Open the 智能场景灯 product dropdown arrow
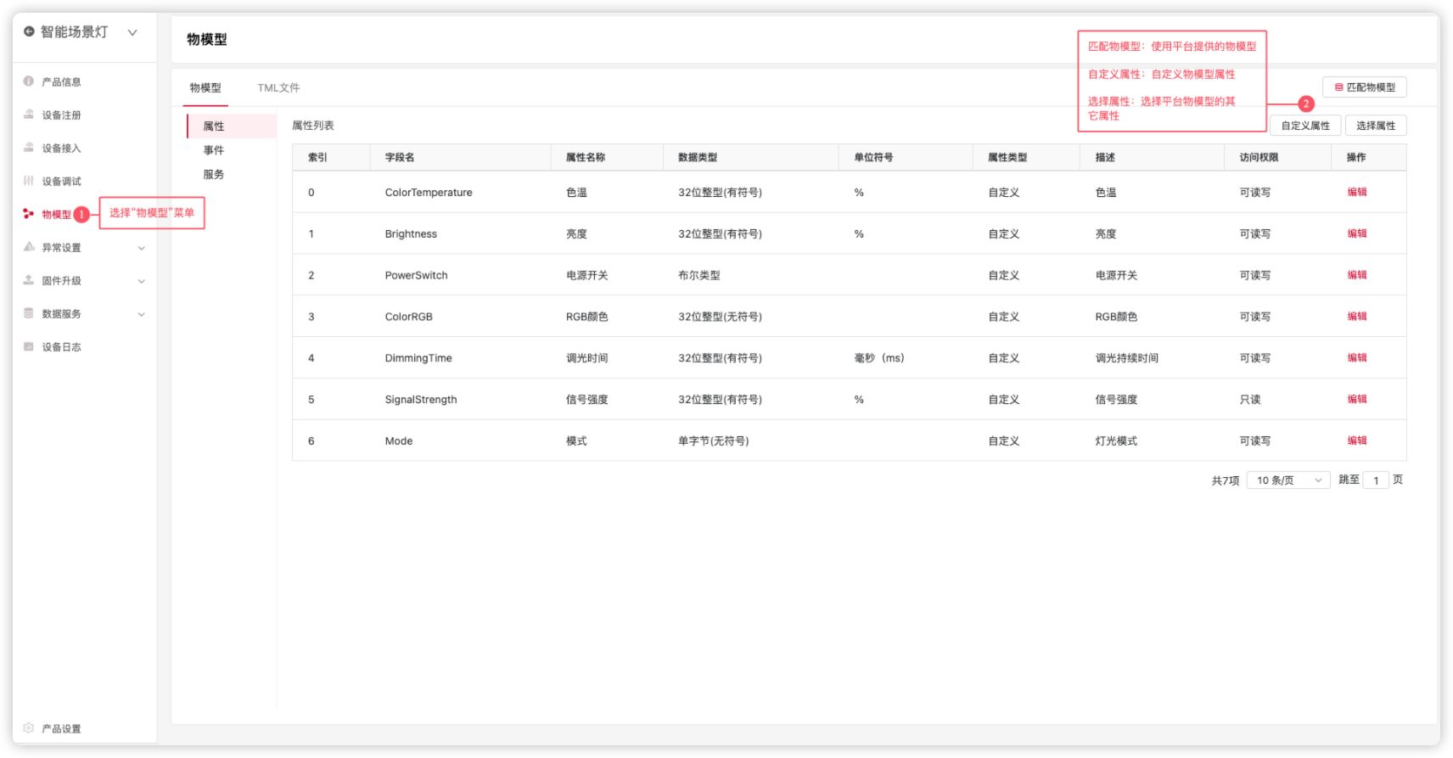 [x=132, y=32]
